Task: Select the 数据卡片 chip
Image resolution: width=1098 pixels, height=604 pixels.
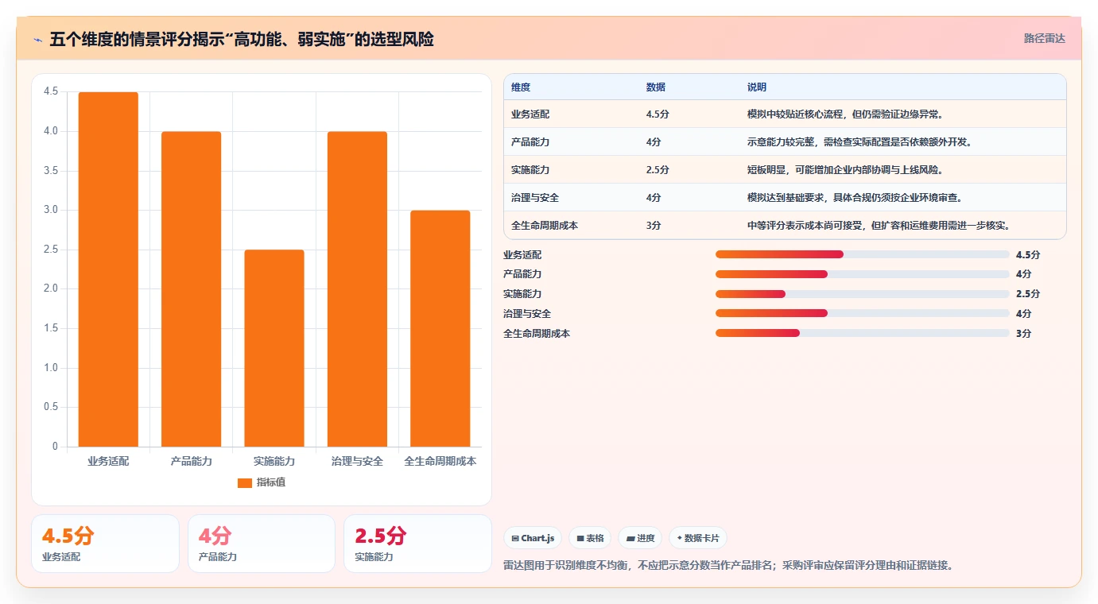Action: pyautogui.click(x=698, y=538)
